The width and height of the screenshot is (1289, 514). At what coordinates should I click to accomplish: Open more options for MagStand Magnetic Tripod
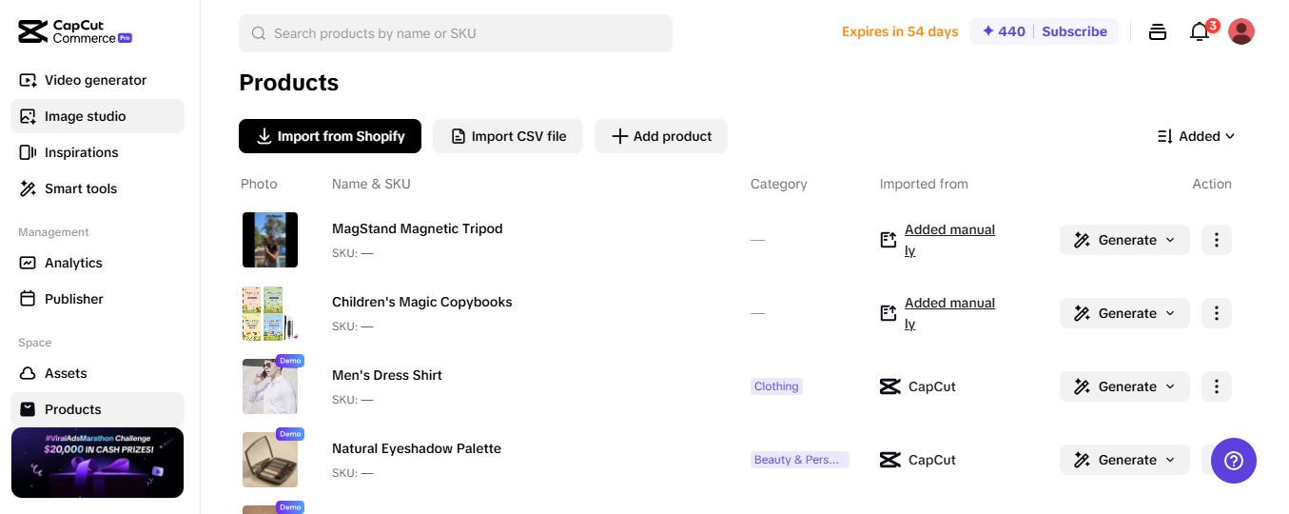tap(1217, 240)
